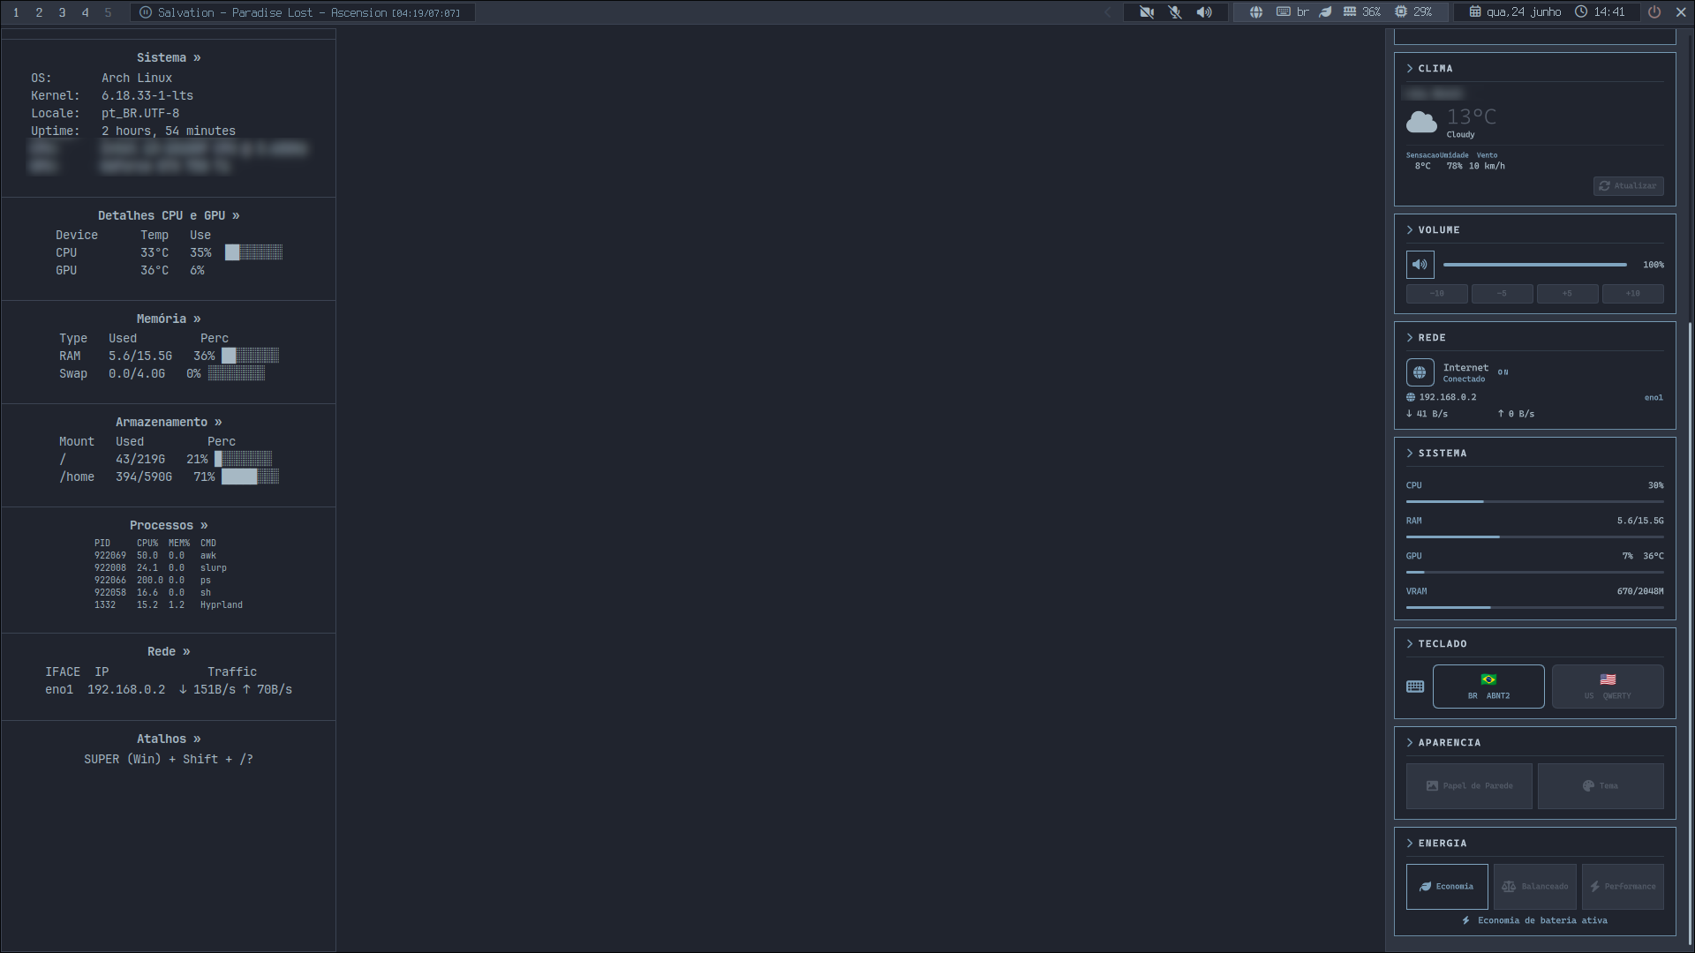Image resolution: width=1695 pixels, height=953 pixels.
Task: Click the RAM usage bar in SISTEMA
Action: point(1534,537)
